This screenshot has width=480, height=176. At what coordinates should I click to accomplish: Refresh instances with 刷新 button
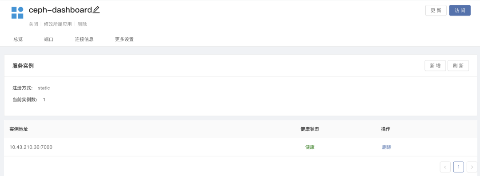click(458, 65)
